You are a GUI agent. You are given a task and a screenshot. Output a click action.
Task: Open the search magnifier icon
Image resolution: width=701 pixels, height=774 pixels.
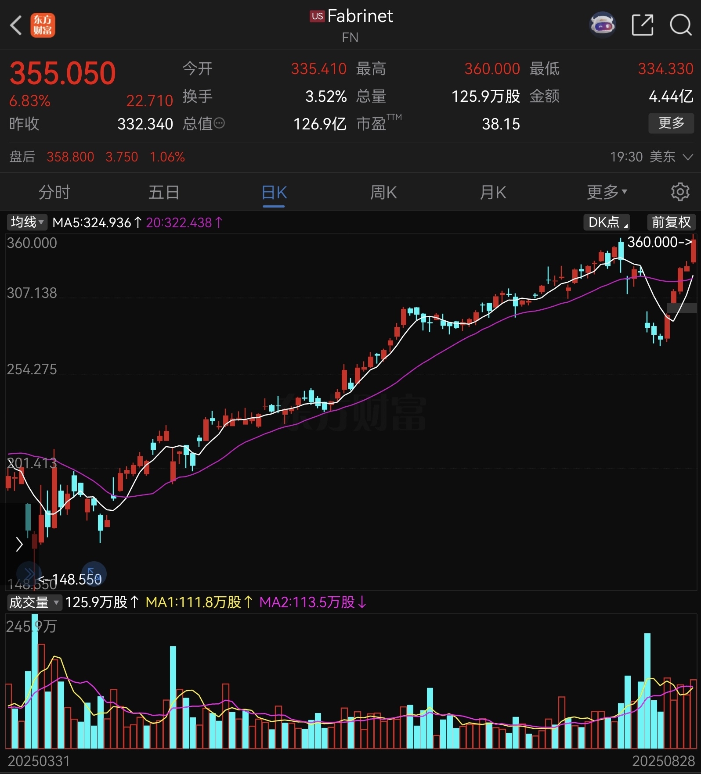click(680, 25)
